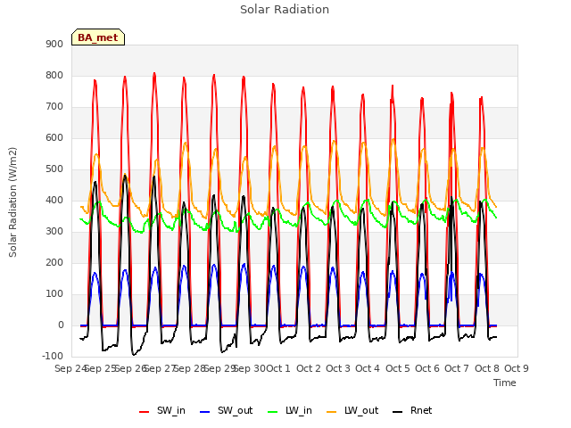Click the 800 y-axis tick label
571x428 pixels.
(54, 75)
